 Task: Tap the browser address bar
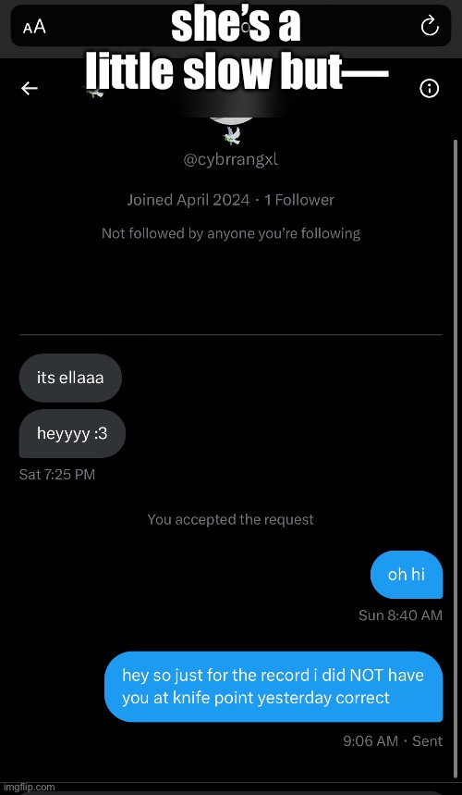click(231, 26)
